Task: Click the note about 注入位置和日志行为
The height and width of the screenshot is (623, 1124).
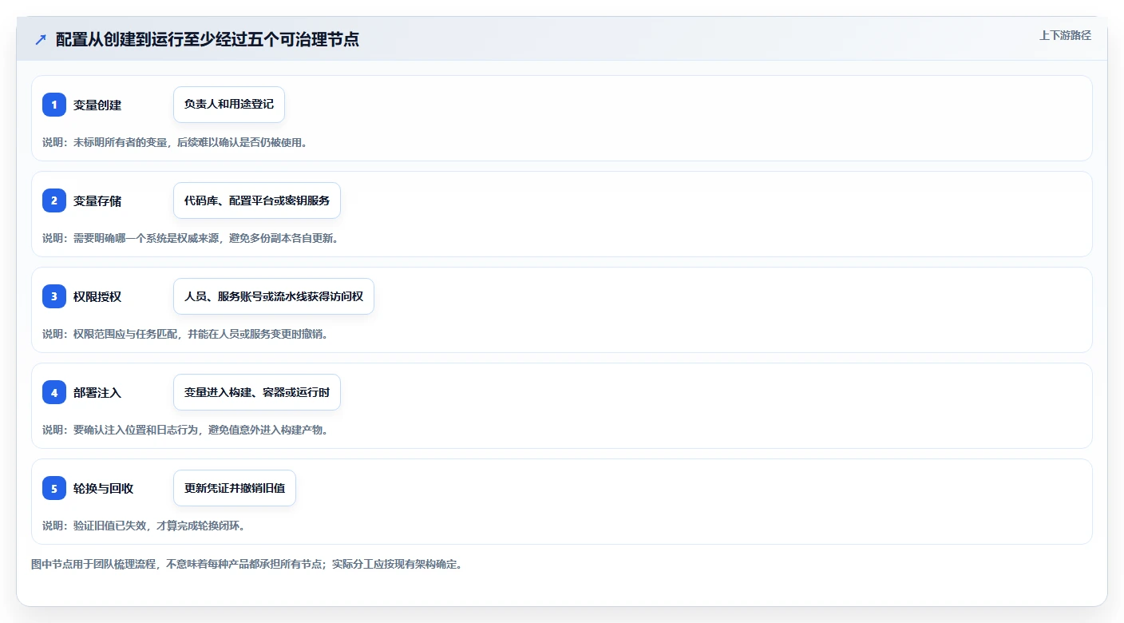Action: 185,430
